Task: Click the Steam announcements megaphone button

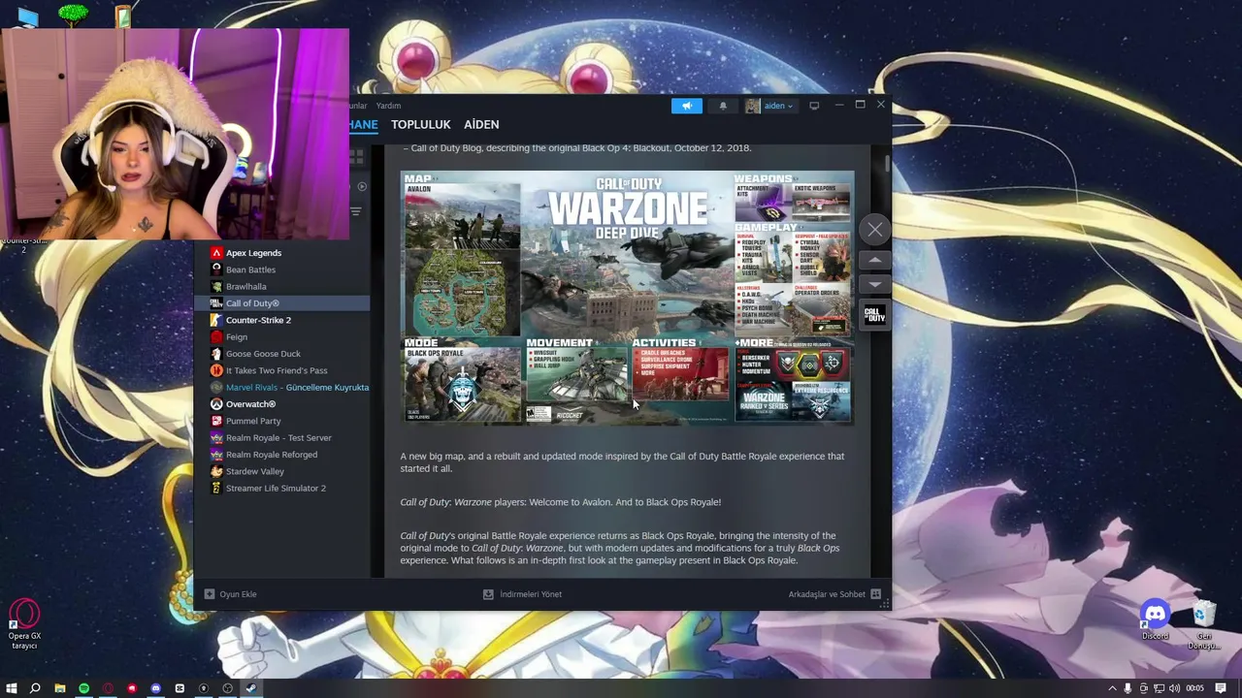Action: (x=687, y=106)
